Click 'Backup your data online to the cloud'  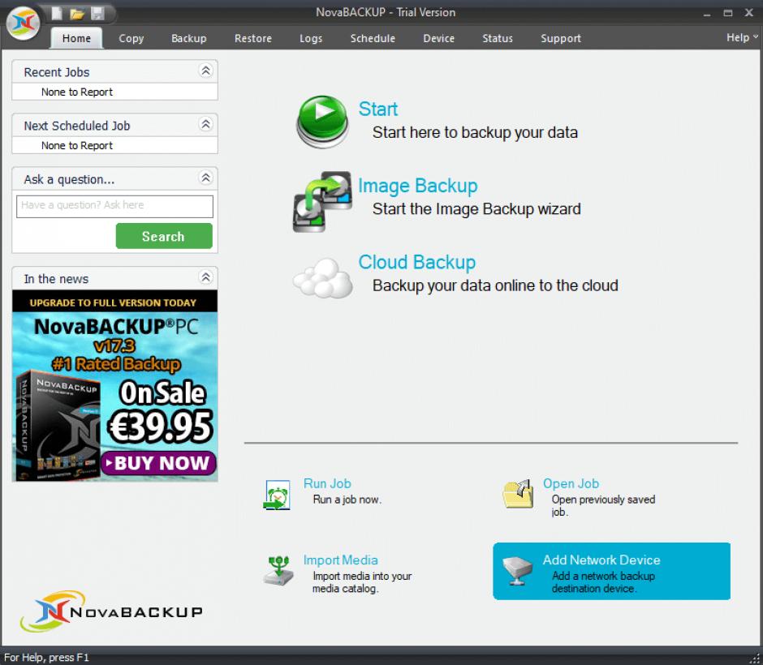click(x=495, y=285)
